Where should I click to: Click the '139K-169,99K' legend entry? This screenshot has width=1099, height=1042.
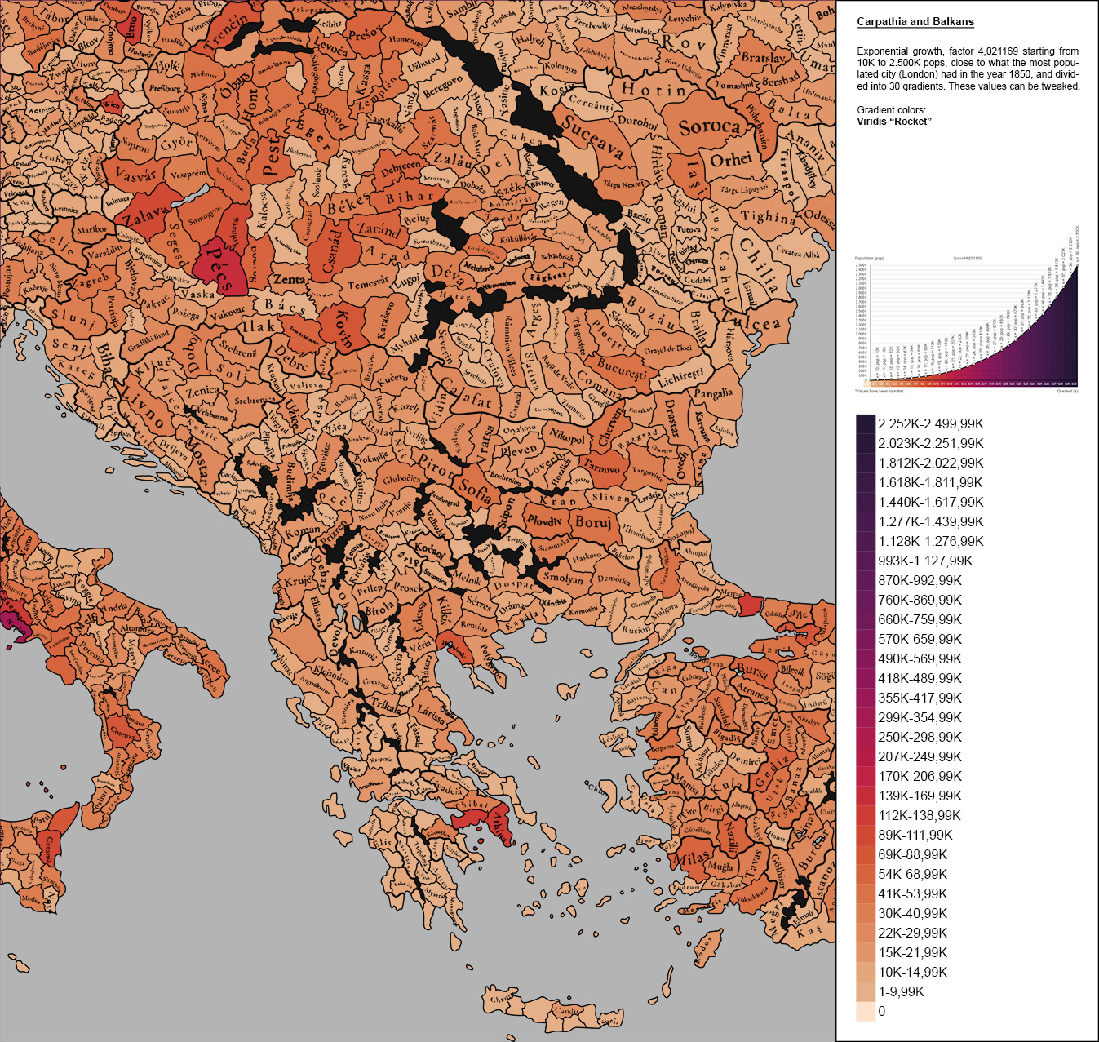coord(864,796)
